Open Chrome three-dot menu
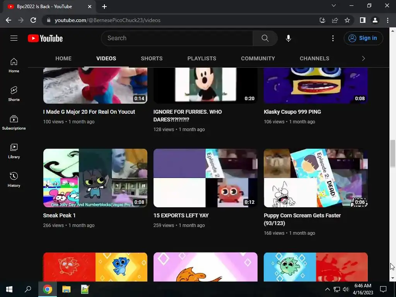 pyautogui.click(x=387, y=20)
